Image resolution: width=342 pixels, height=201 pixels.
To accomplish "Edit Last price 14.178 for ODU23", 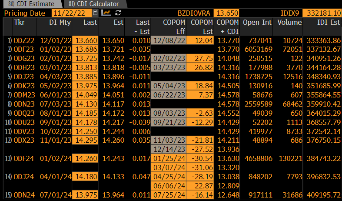I will click(85, 122).
